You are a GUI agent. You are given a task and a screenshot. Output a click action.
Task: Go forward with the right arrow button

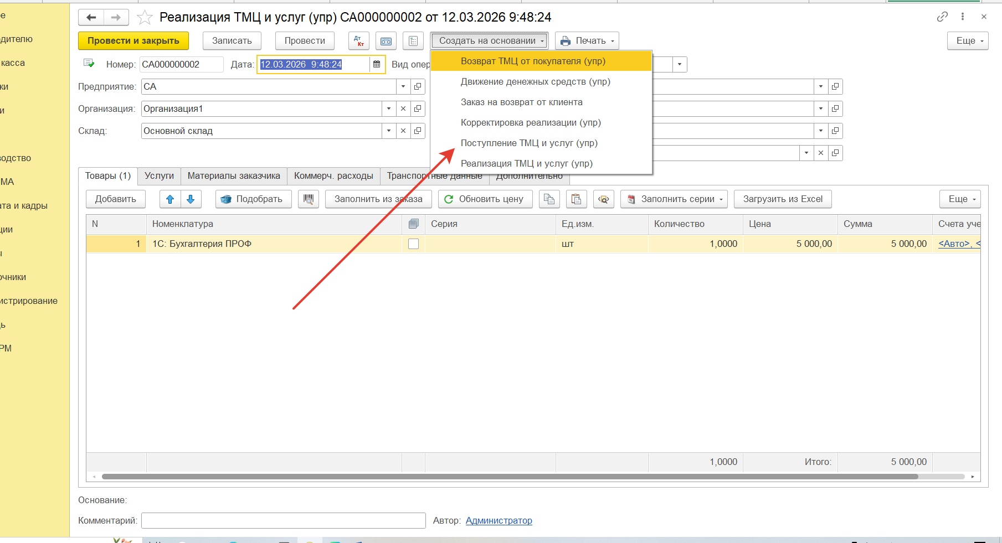tap(116, 18)
